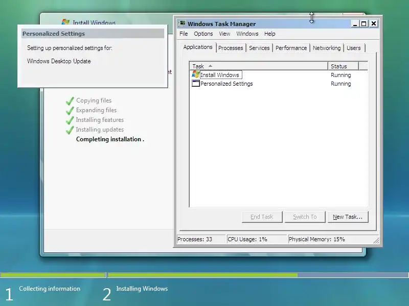Image resolution: width=409 pixels, height=306 pixels.
Task: Click the Windows Task Manager title text
Action: pyautogui.click(x=221, y=24)
